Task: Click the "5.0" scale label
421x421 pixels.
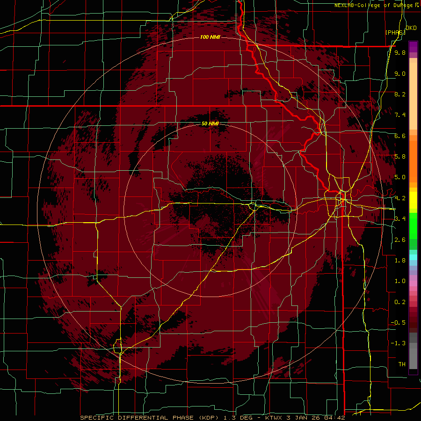Action: (400, 177)
